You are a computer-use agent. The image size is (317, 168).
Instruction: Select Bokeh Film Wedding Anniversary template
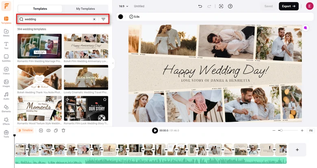86,46
